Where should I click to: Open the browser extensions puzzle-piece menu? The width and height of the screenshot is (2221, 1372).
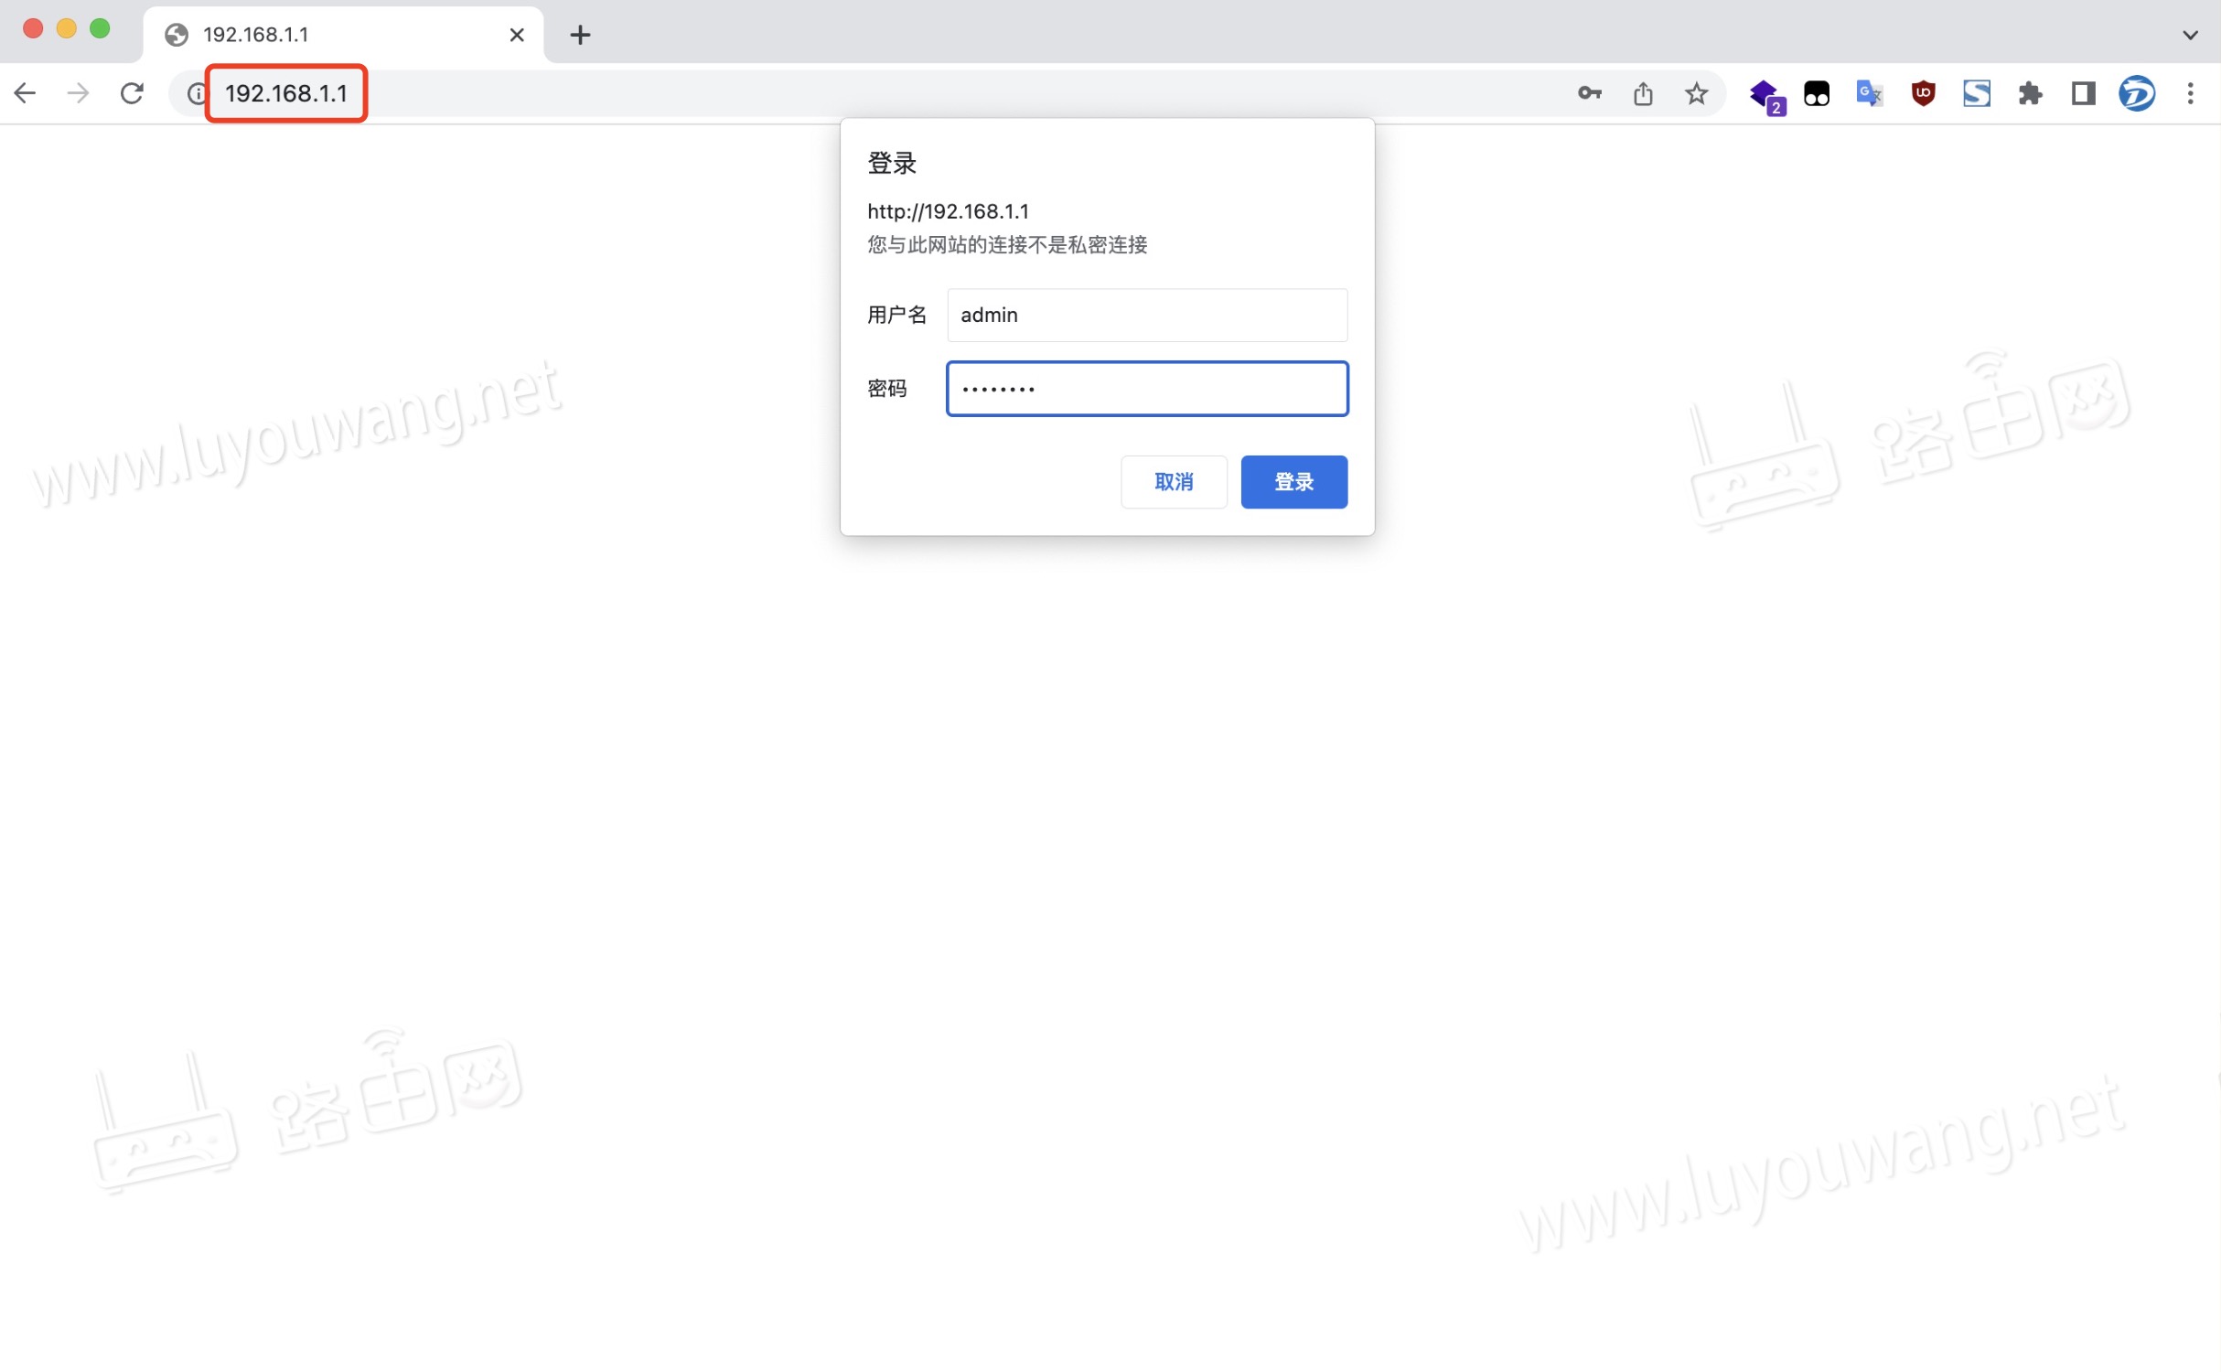(2030, 92)
